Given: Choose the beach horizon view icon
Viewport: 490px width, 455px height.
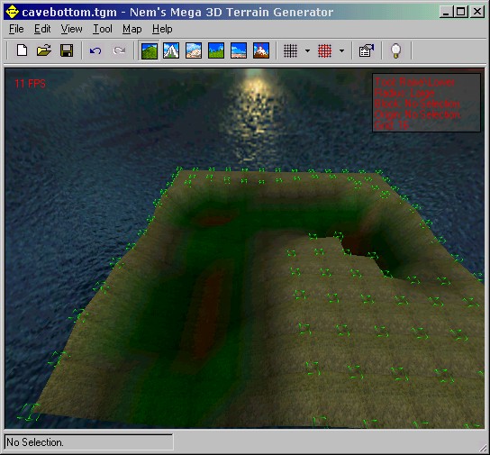Looking at the screenshot, I should 239,50.
